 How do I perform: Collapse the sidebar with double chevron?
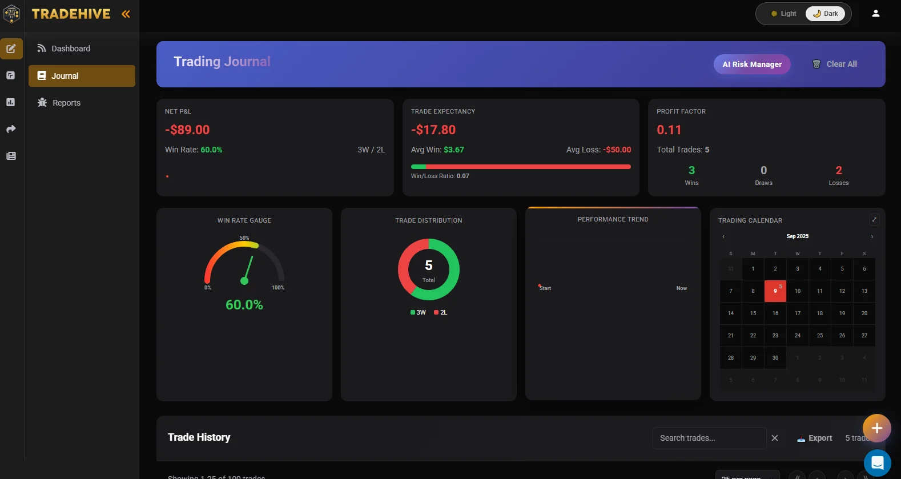pyautogui.click(x=126, y=14)
